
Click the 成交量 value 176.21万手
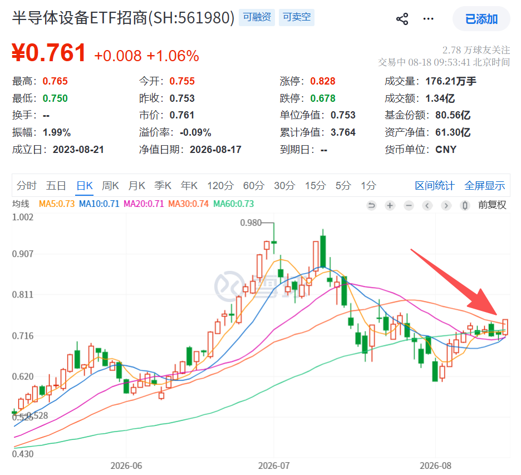(x=451, y=81)
